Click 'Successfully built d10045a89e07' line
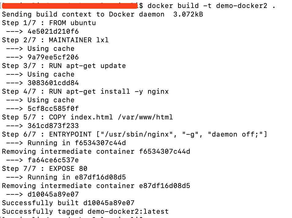This screenshot has width=292, height=218. pyautogui.click(x=68, y=203)
